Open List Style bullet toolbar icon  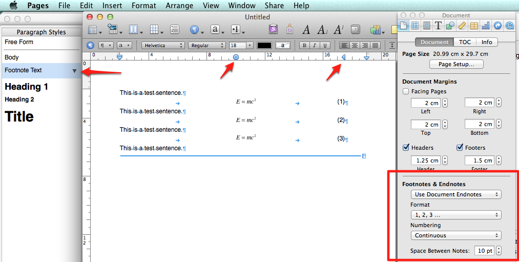237,29
